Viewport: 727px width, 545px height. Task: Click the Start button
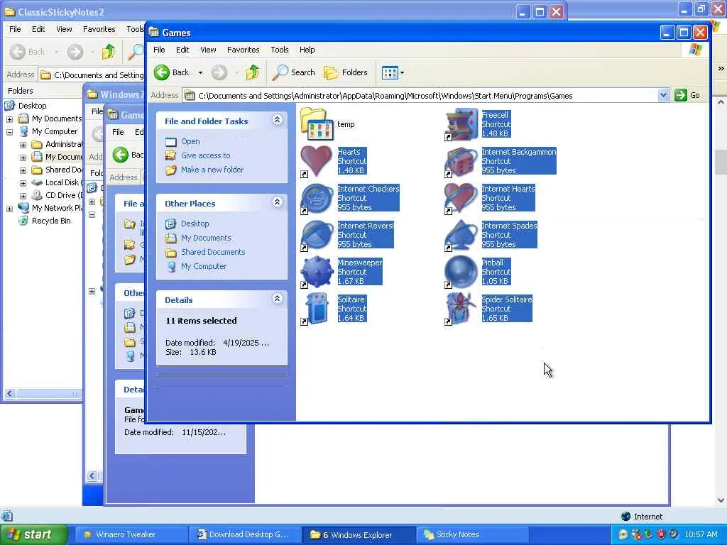point(33,535)
